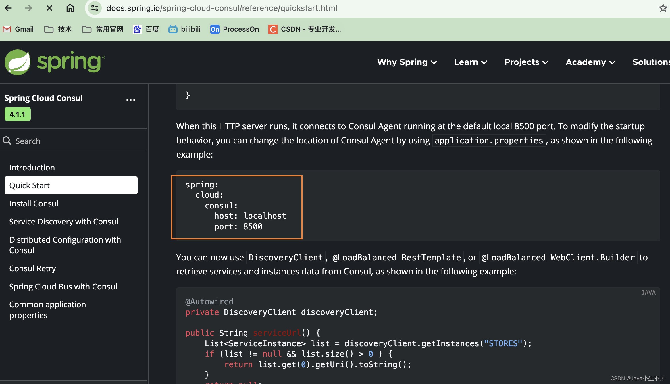The image size is (670, 384).
Task: Open the bilibili bookmark
Action: coord(184,29)
